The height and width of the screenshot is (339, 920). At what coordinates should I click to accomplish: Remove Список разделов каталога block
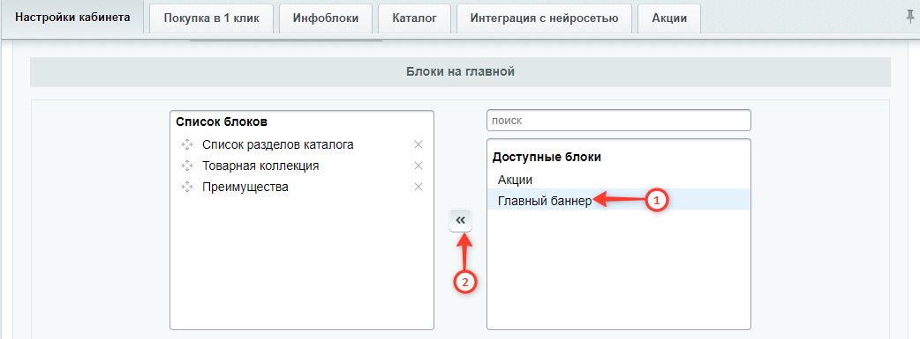[x=419, y=144]
